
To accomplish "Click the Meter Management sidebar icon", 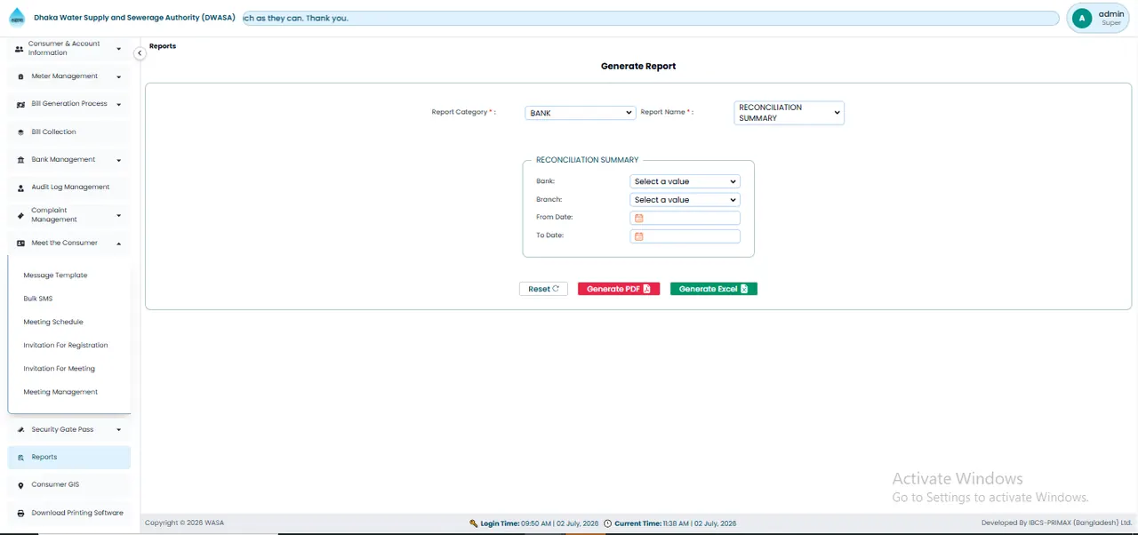I will point(20,76).
